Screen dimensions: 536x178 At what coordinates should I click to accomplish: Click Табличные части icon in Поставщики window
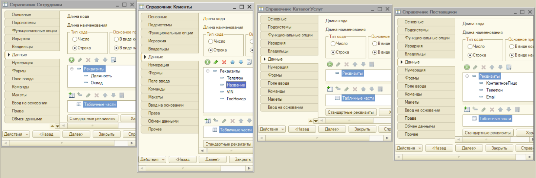coord(474,119)
